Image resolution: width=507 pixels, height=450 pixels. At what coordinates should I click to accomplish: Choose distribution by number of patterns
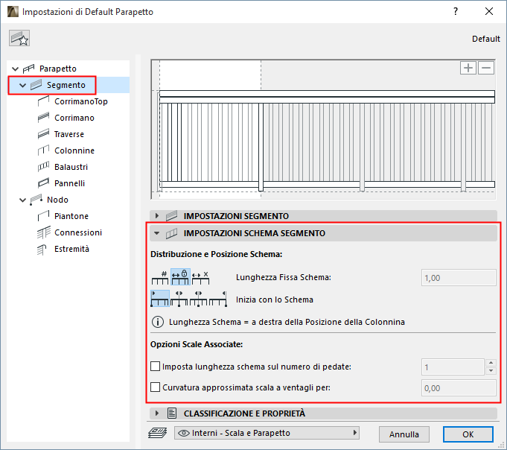coord(160,277)
